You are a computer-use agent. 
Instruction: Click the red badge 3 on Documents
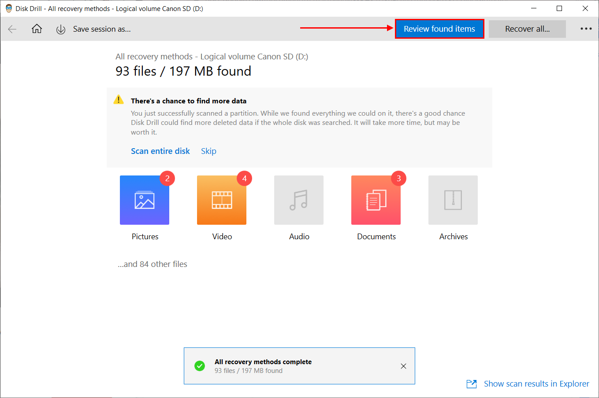point(399,179)
